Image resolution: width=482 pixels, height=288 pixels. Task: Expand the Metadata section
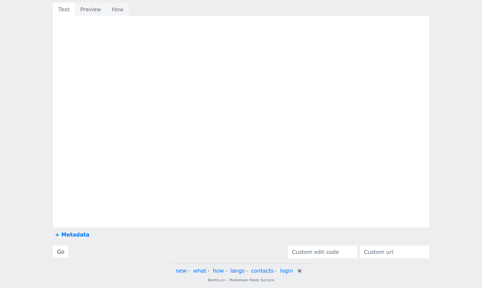coord(75,235)
